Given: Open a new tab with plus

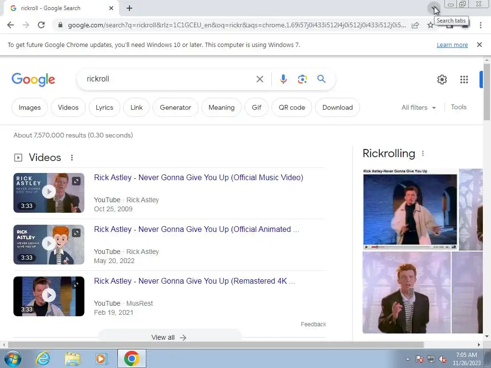Looking at the screenshot, I should tap(129, 8).
